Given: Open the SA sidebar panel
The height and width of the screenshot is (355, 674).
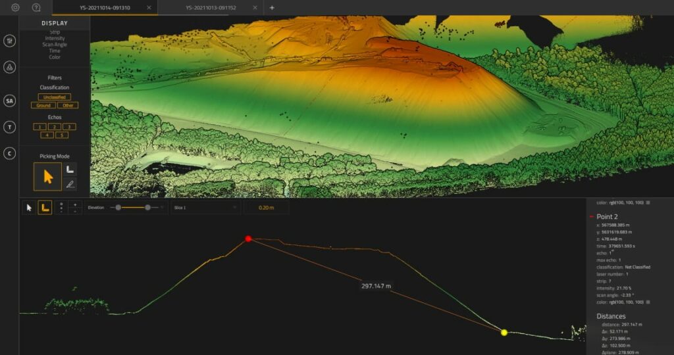Looking at the screenshot, I should pyautogui.click(x=9, y=101).
